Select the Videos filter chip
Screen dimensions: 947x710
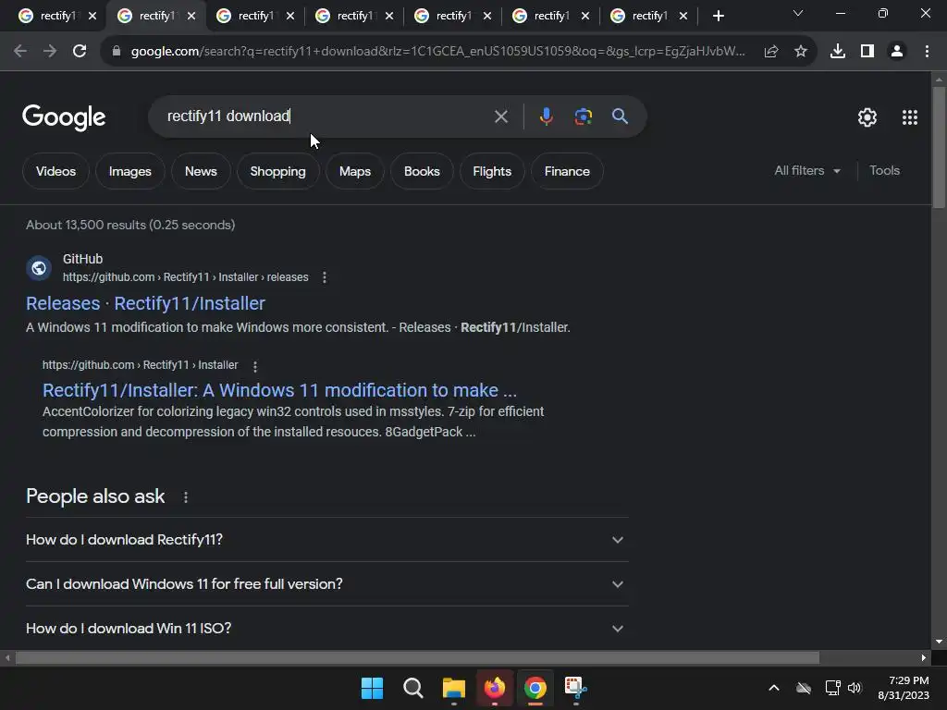pyautogui.click(x=55, y=171)
